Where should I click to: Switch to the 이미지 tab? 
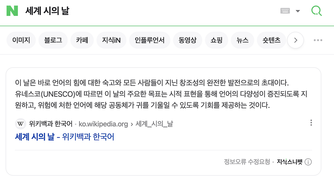[21, 40]
